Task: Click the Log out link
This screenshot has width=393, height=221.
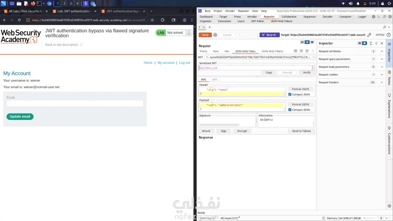Action: tap(185, 63)
